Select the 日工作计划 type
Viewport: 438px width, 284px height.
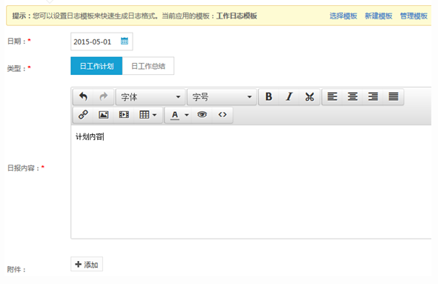96,66
